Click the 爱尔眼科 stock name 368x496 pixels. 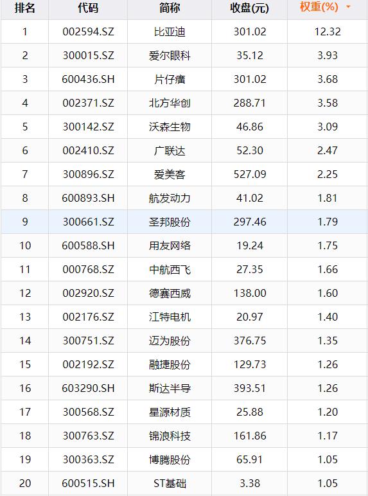click(x=170, y=55)
